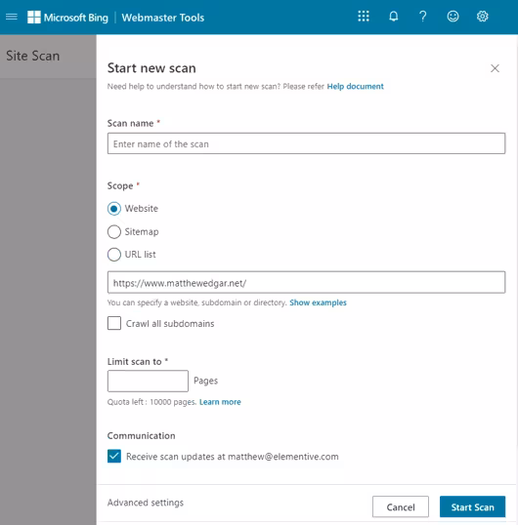Open the settings gear icon
Image resolution: width=518 pixels, height=525 pixels.
(483, 16)
